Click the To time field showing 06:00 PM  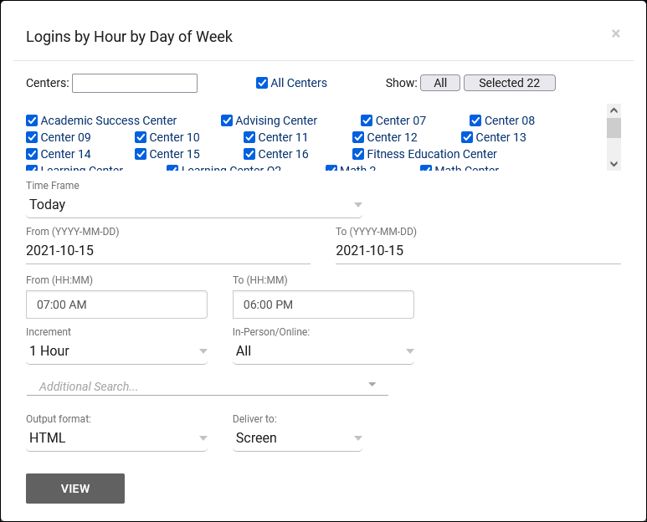click(323, 304)
